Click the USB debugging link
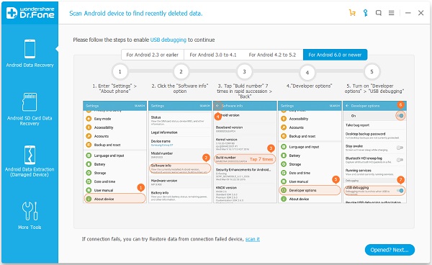This screenshot has width=432, height=265. click(168, 40)
